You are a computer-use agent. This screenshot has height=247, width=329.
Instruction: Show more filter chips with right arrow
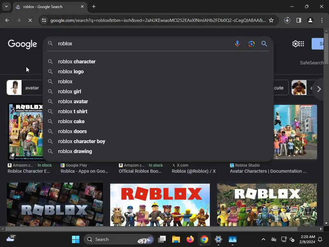319,89
